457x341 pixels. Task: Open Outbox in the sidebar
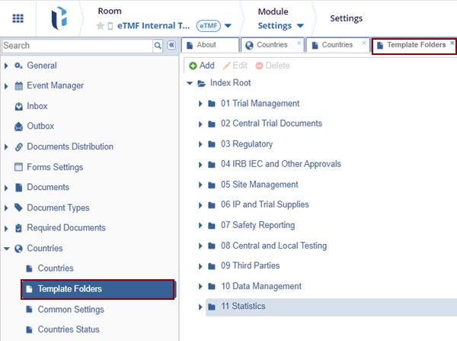(x=40, y=126)
